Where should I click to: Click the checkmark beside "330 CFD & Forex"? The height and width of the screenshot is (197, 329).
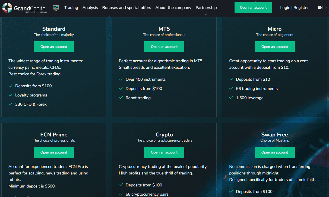click(x=11, y=104)
